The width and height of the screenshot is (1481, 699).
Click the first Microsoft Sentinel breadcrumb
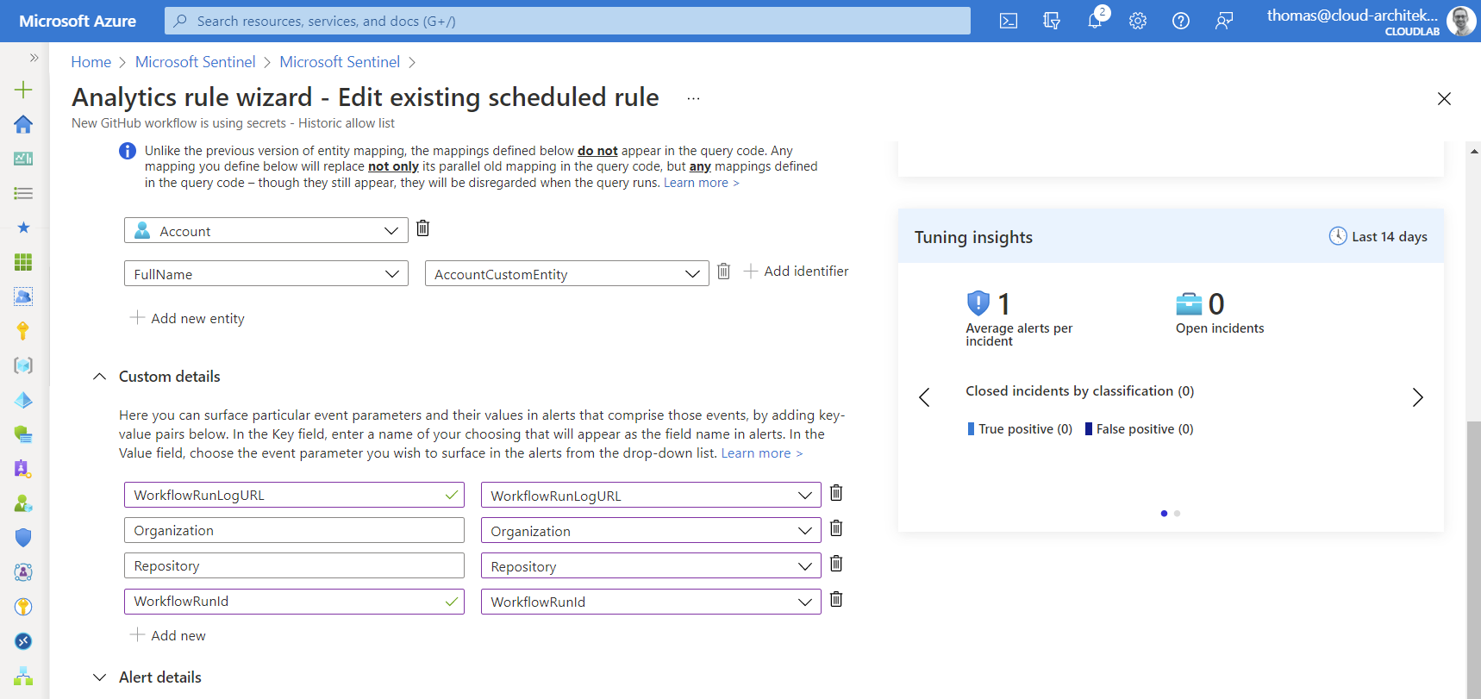point(196,62)
